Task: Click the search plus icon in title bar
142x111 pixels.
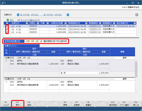Action: [x=4, y=3]
